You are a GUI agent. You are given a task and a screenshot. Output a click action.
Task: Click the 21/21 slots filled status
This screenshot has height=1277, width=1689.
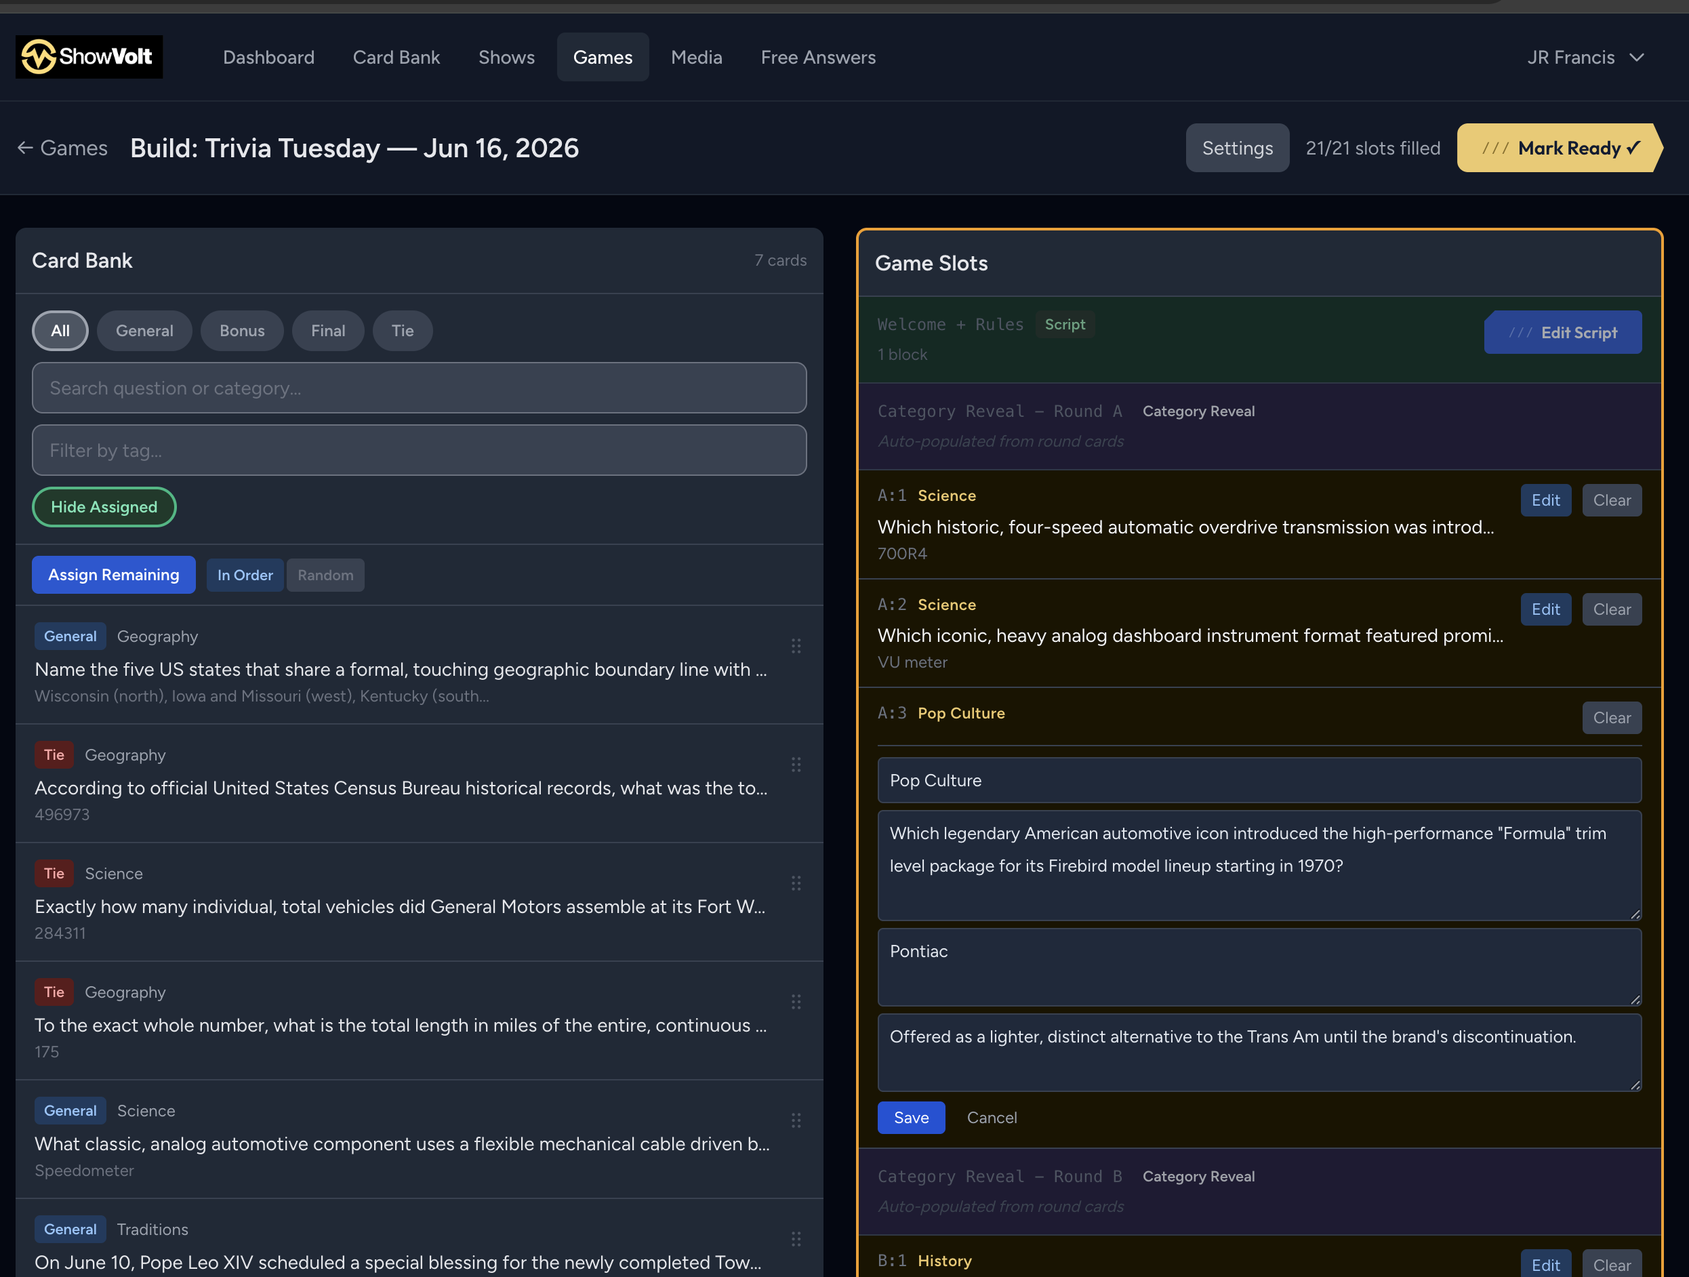coord(1372,147)
